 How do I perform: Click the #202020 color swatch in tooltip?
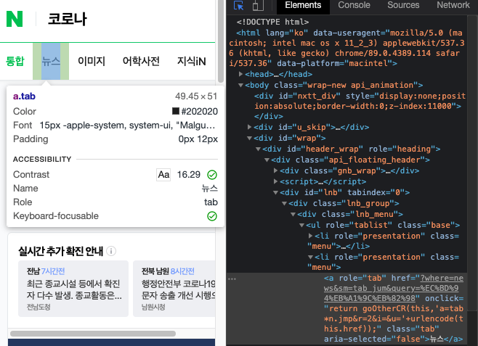(x=176, y=111)
